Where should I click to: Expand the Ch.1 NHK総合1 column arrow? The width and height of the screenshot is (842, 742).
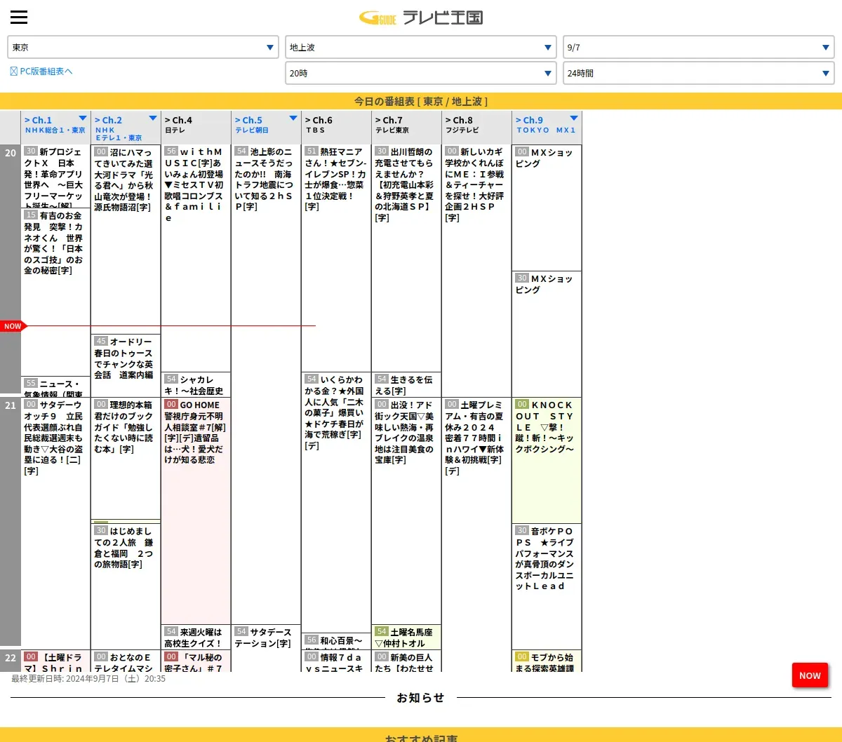(x=83, y=119)
